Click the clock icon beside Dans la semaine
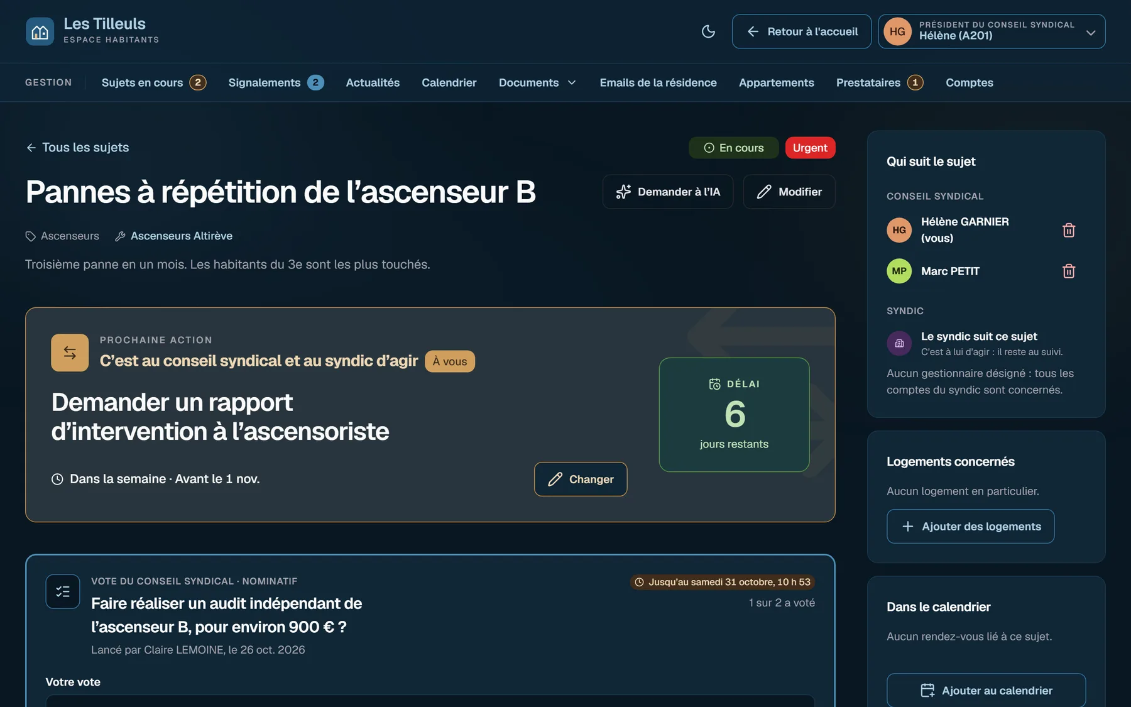The height and width of the screenshot is (707, 1131). tap(57, 479)
